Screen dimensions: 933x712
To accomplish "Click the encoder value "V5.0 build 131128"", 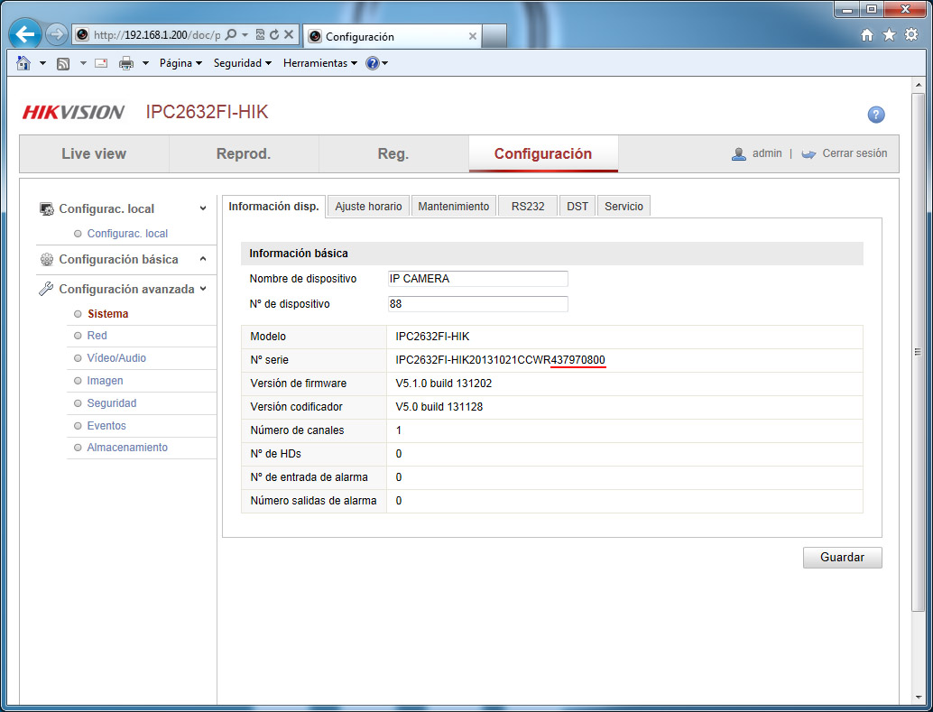I will click(439, 407).
